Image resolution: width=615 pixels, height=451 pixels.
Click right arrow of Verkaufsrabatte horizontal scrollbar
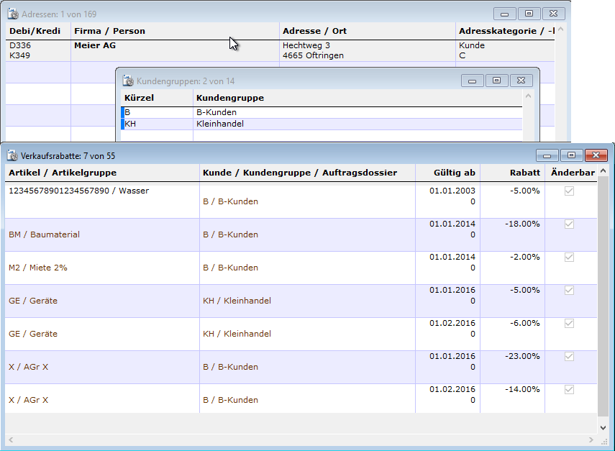pos(593,439)
